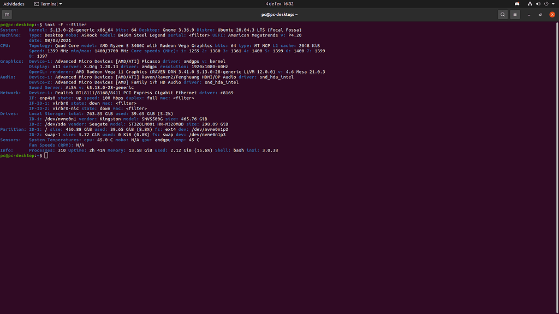Click the '2h 41m' uptime value

[97, 150]
